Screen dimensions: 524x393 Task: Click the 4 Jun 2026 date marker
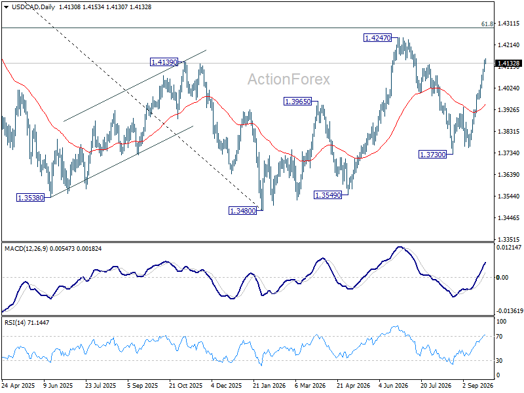click(394, 386)
